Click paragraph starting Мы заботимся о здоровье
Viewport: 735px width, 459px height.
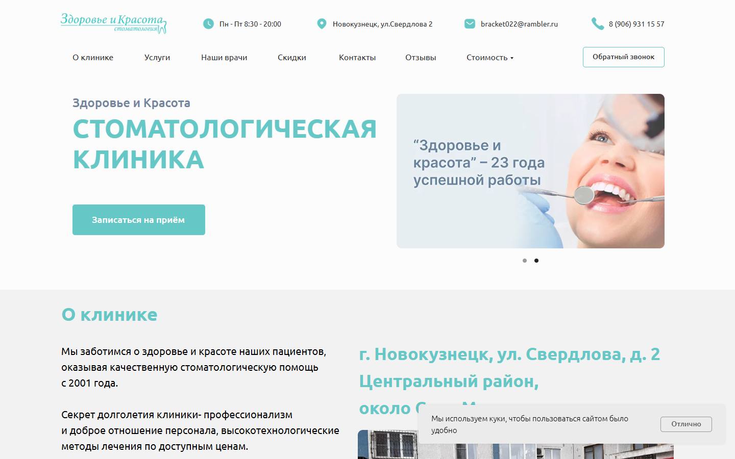pyautogui.click(x=194, y=367)
